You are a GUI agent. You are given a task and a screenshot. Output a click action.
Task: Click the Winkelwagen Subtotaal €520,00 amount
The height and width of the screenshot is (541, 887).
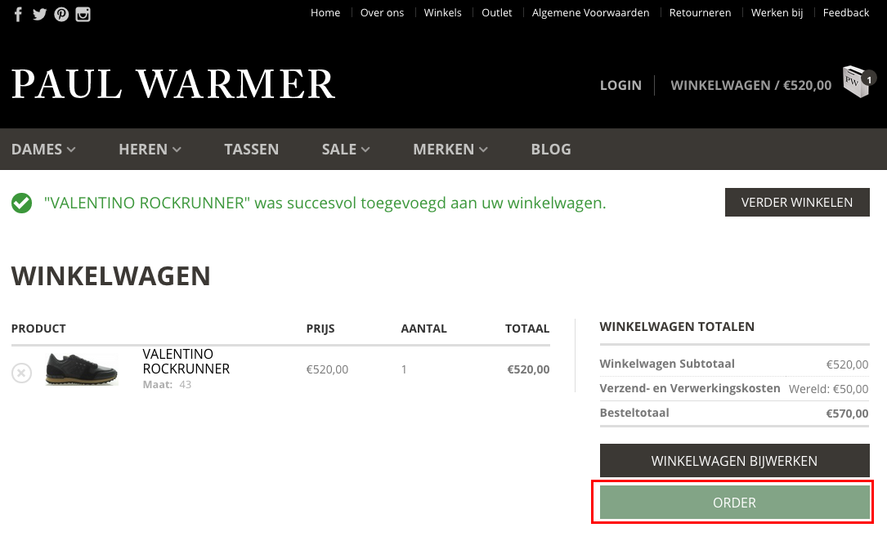(x=847, y=364)
